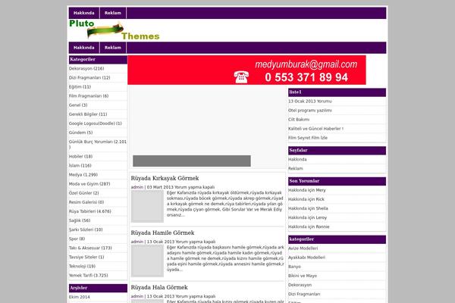
Task: Open the Cilt Bakımı link
Action: point(299,120)
